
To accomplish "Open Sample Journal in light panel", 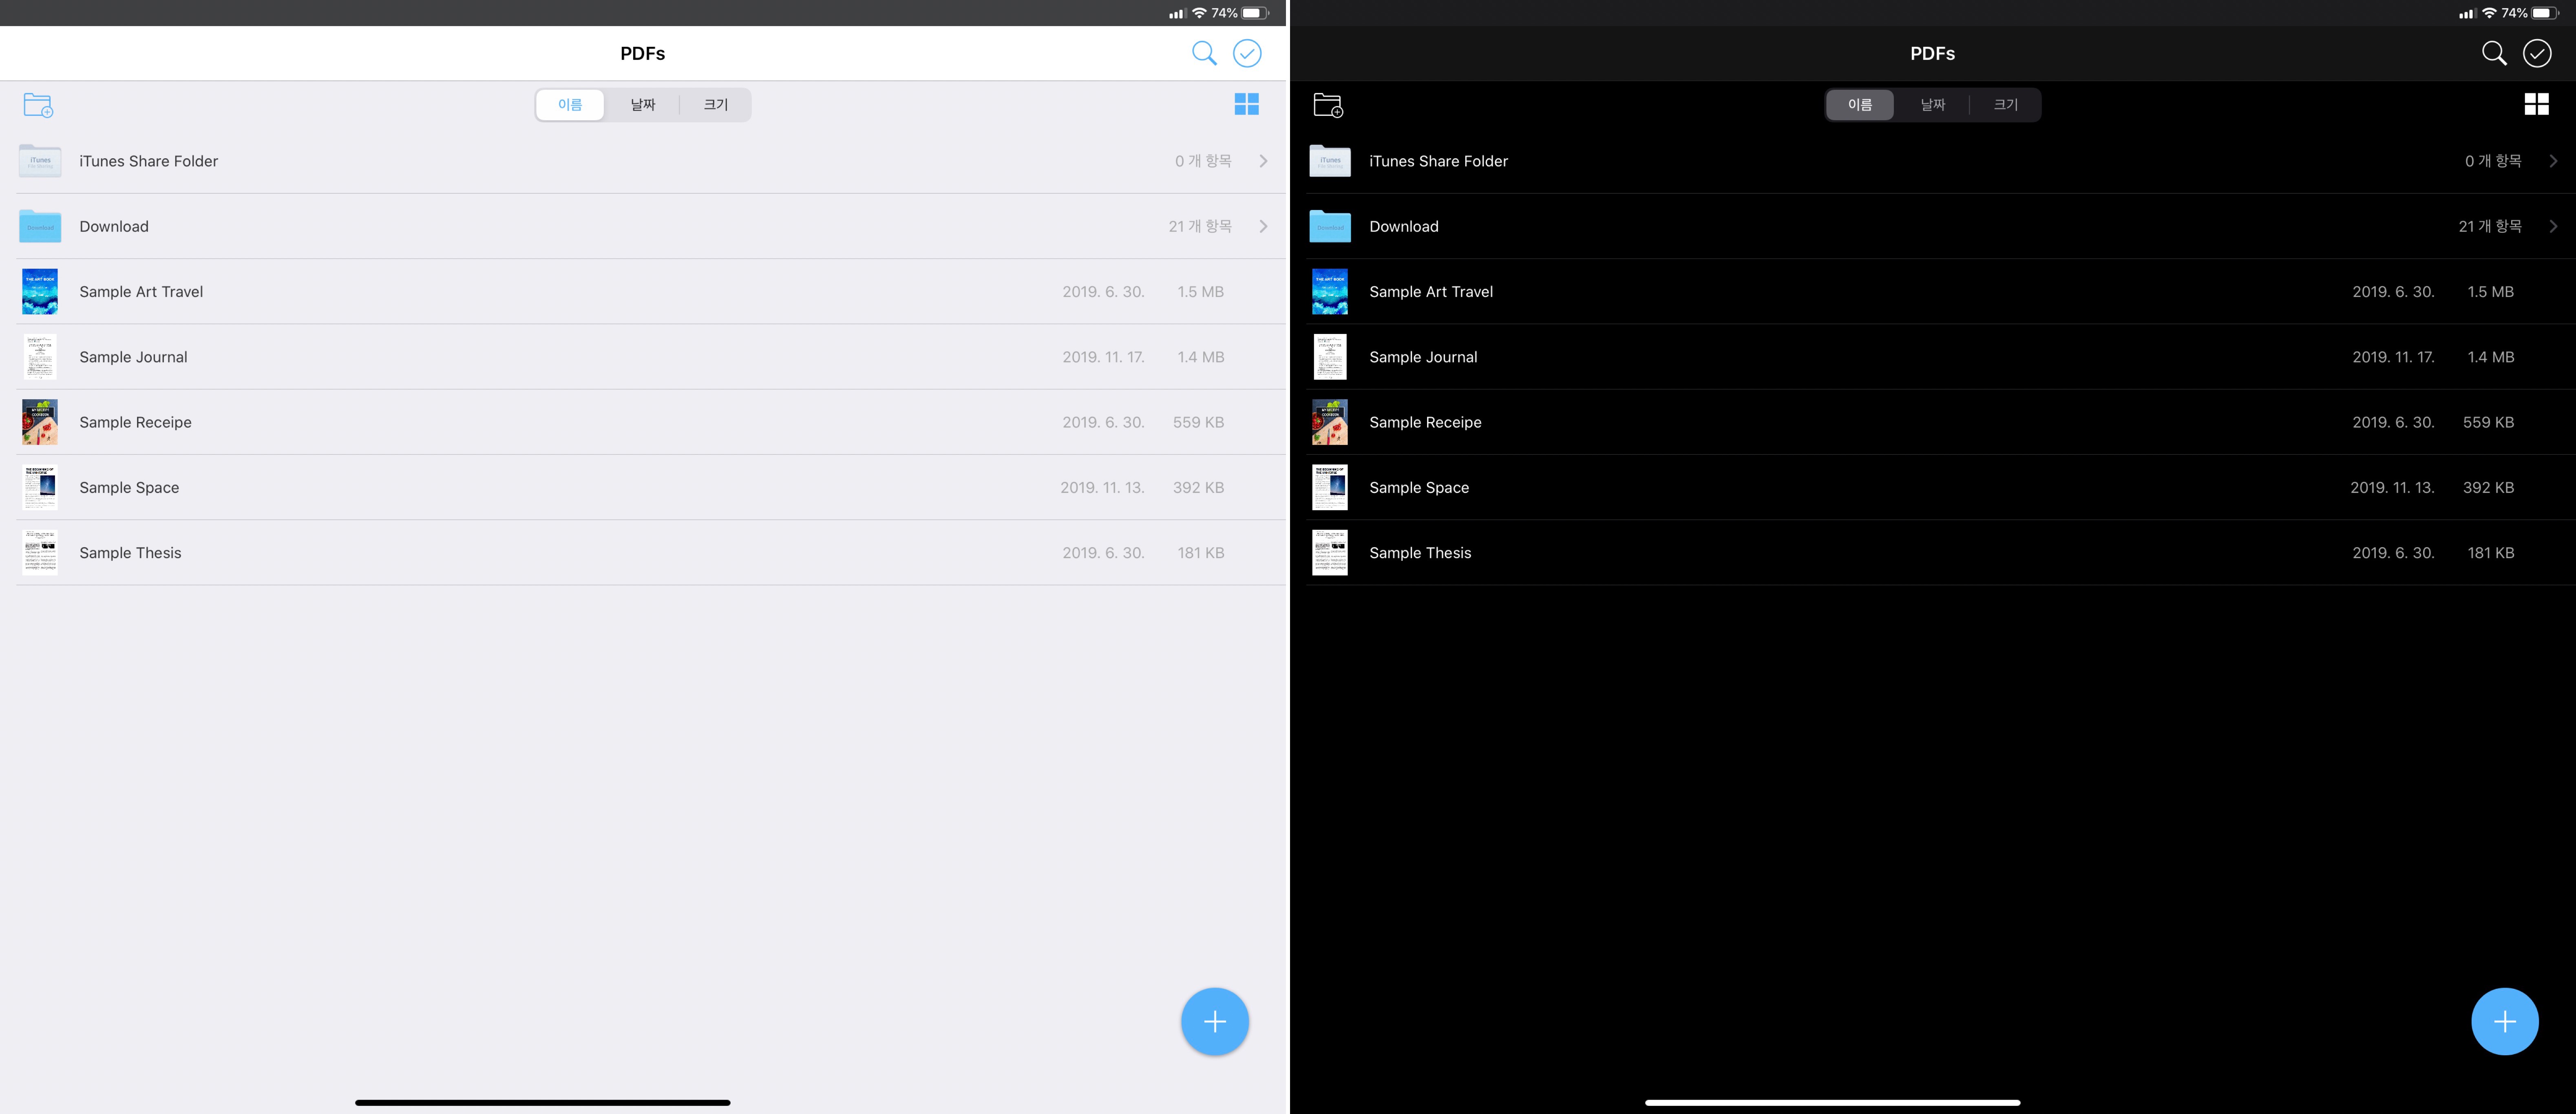I will coord(133,357).
